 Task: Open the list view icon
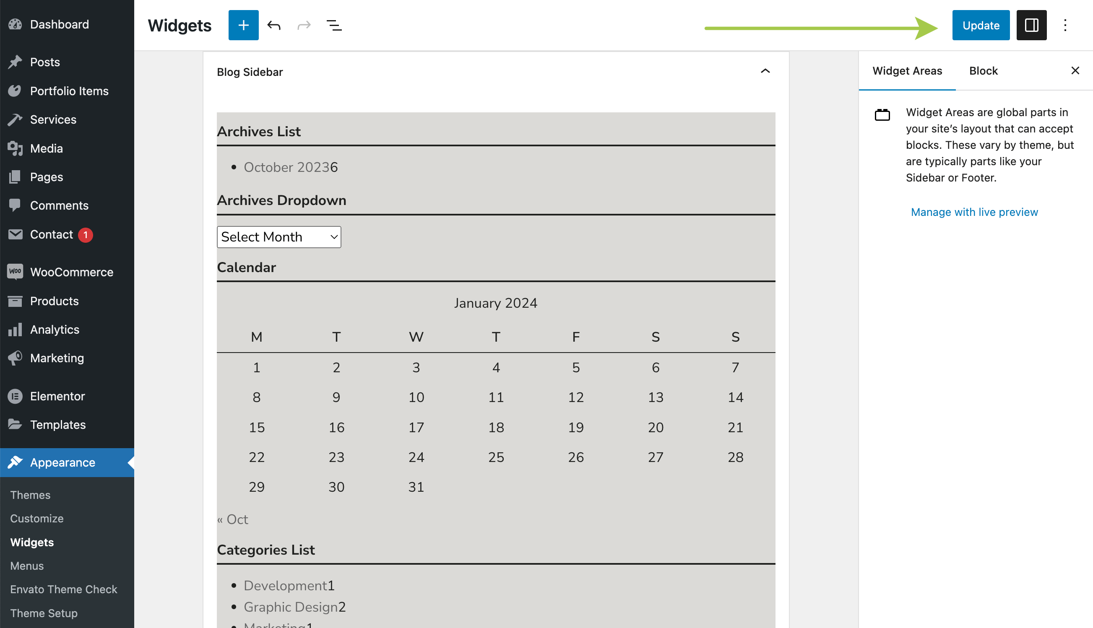pos(334,25)
